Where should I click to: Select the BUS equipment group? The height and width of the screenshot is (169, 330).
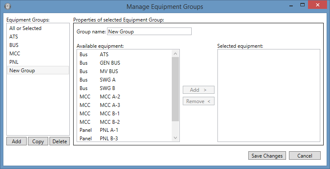14,45
